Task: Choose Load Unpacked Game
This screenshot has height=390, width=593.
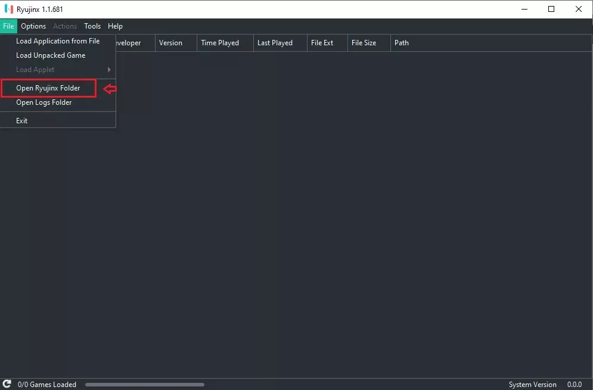Action: point(58,55)
